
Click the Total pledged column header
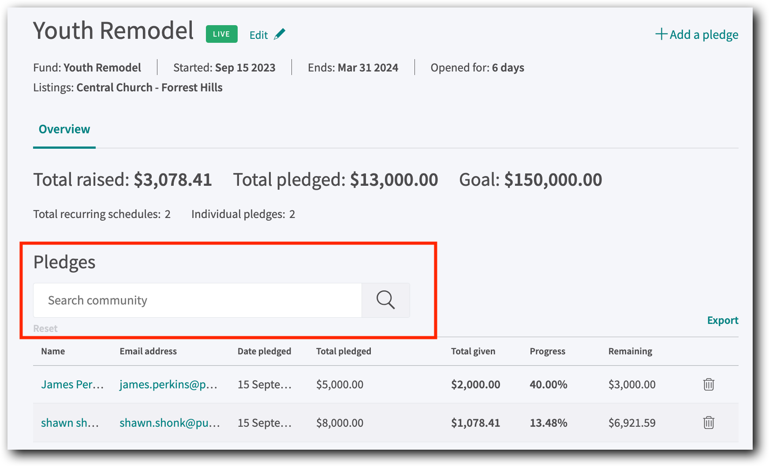click(343, 351)
